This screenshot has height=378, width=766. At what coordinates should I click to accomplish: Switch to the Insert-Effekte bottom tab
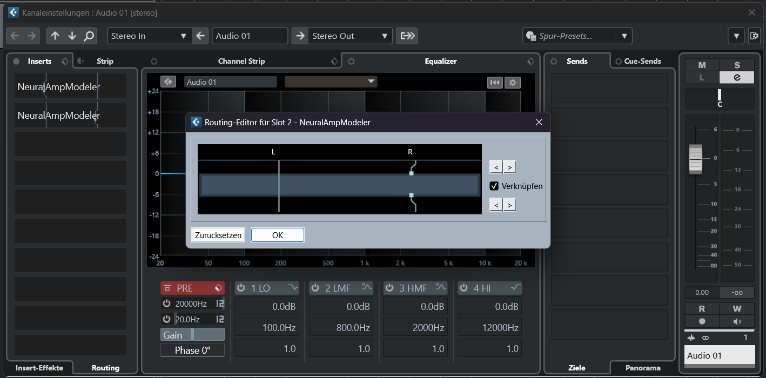pos(39,368)
